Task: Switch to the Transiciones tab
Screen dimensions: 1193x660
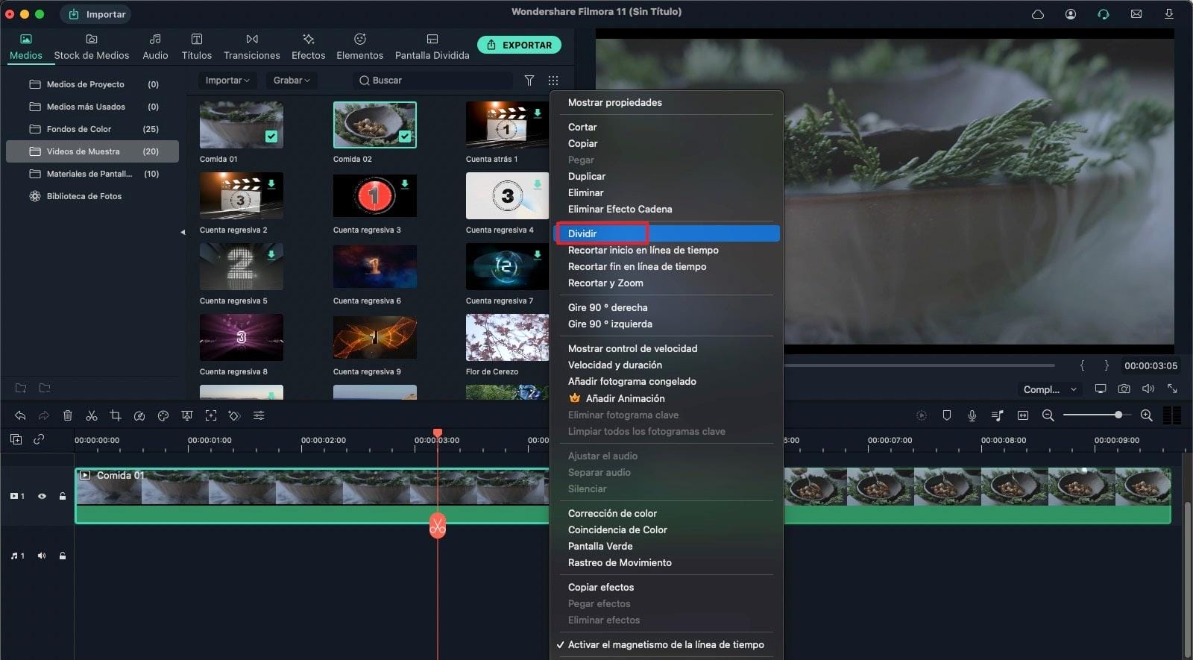Action: (251, 46)
